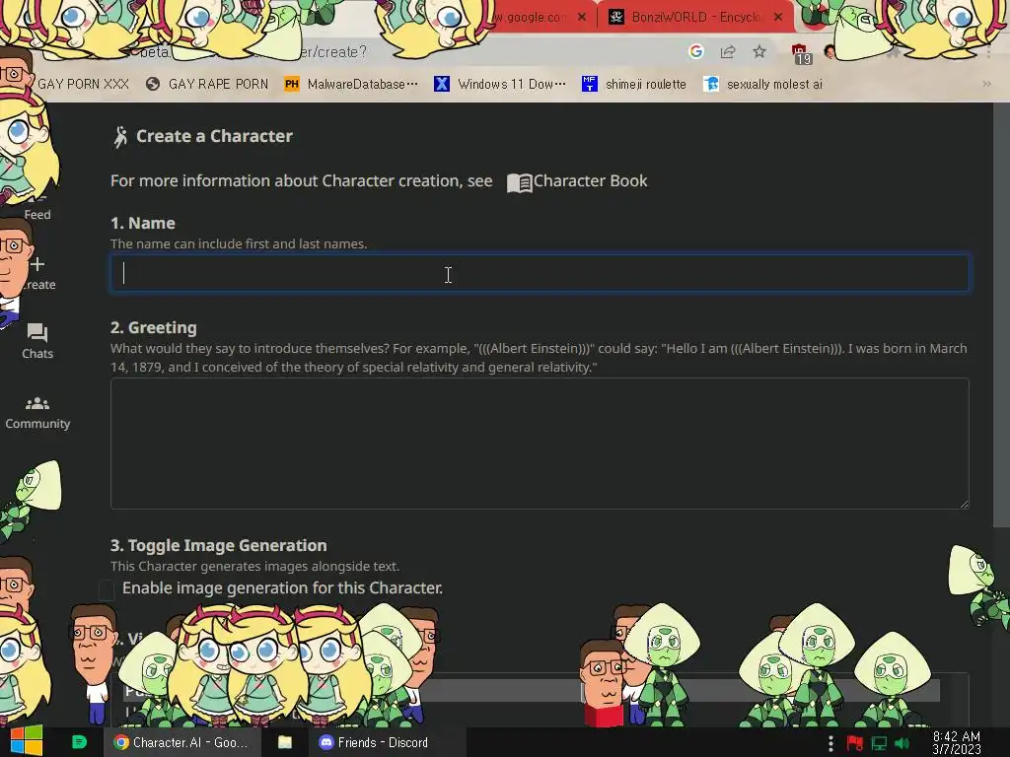Image resolution: width=1010 pixels, height=757 pixels.
Task: Select the Create plus icon in sidebar
Action: pos(38,264)
